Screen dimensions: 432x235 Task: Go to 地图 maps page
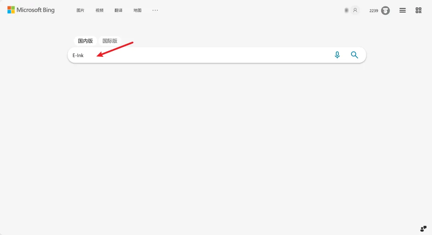click(x=138, y=10)
